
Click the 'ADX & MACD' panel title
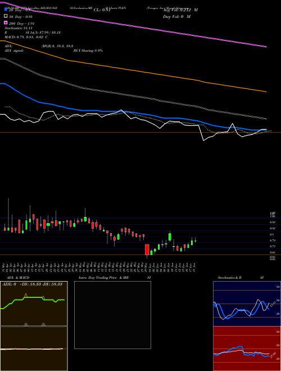pyautogui.click(x=18, y=278)
